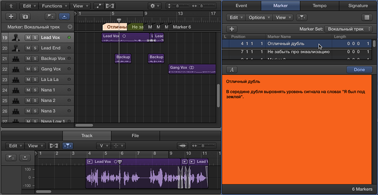
Task: Open the View menu in Tracks area
Action: coord(80,6)
